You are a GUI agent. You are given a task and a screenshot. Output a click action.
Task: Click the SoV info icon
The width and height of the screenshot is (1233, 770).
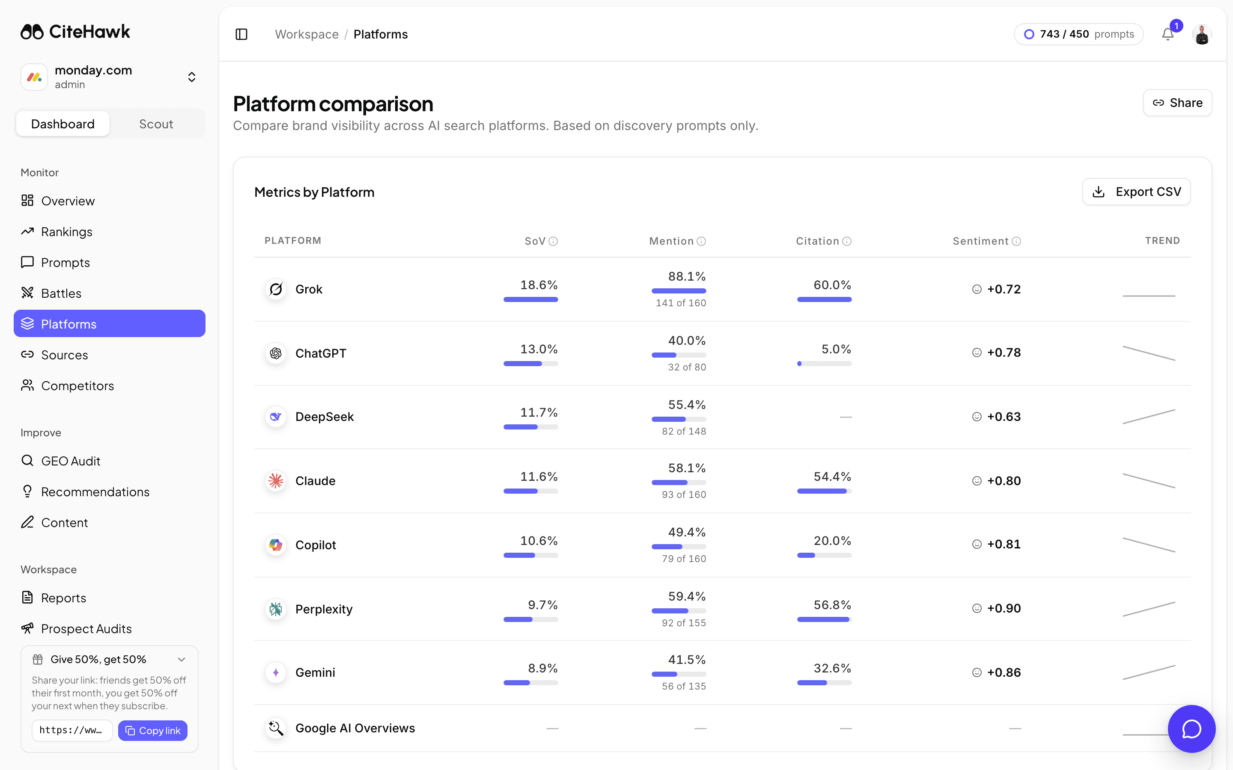tap(553, 241)
